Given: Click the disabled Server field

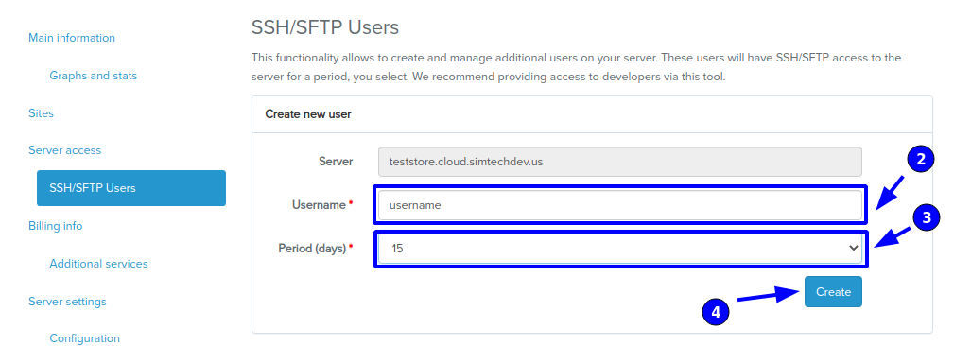Looking at the screenshot, I should click(620, 162).
